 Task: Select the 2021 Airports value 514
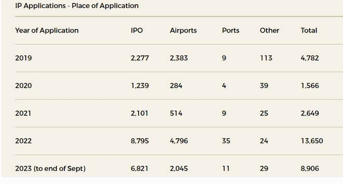pyautogui.click(x=176, y=114)
